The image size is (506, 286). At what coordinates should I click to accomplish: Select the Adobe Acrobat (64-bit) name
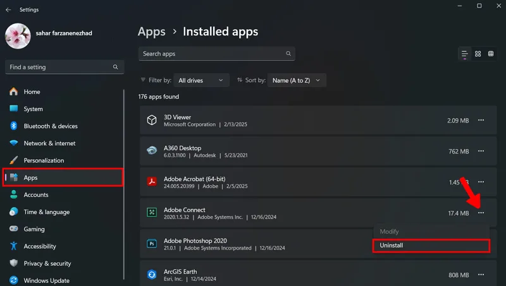(195, 179)
